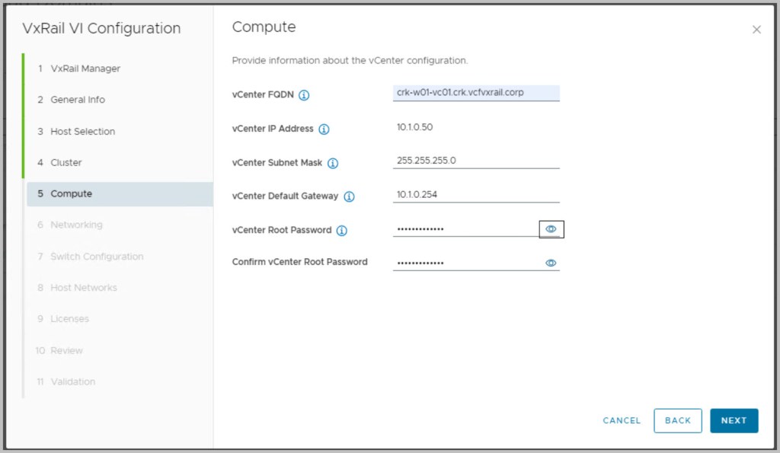Click the vCenter Root Password info icon

click(342, 231)
